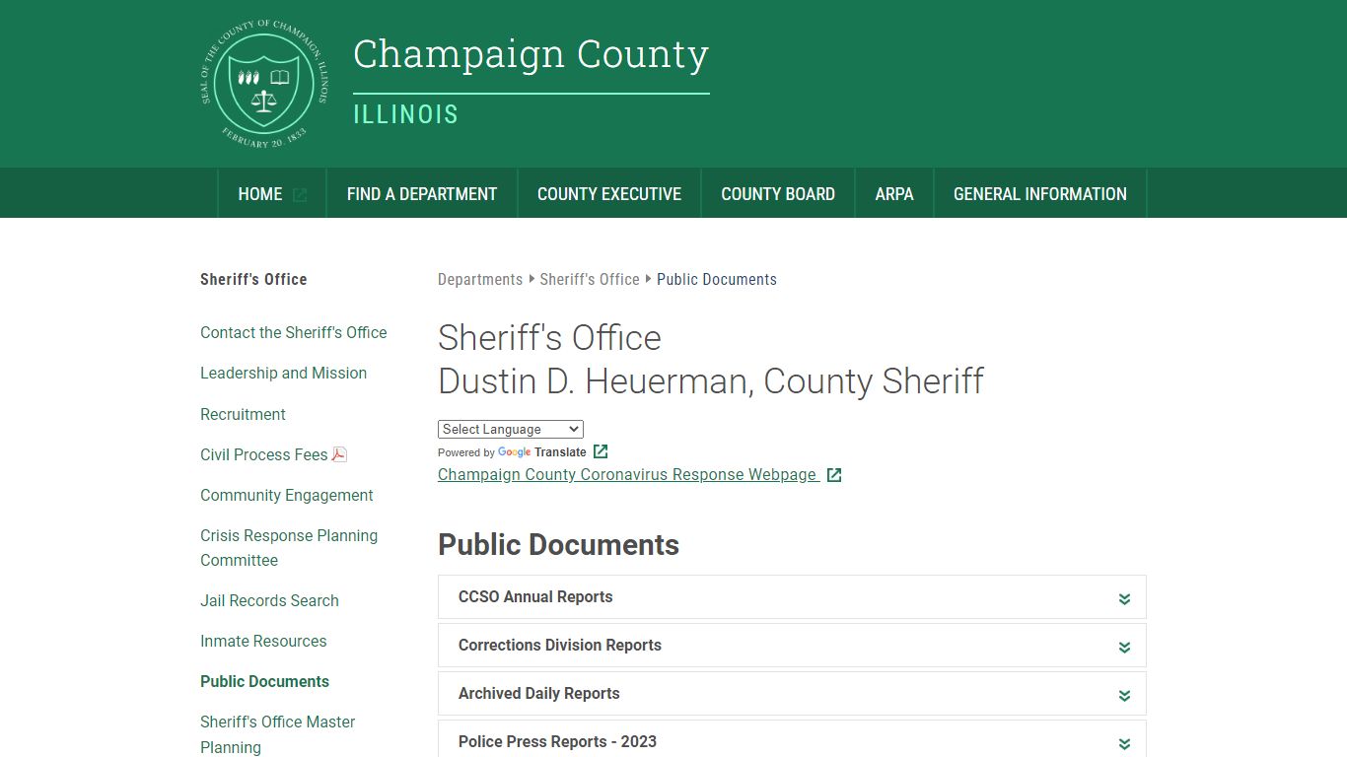Click the Public Documents breadcrumb text
This screenshot has width=1347, height=757.
click(717, 279)
